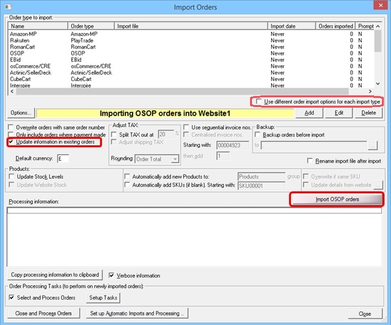
Task: Click the list's scroll up arrow
Action: coord(378,26)
